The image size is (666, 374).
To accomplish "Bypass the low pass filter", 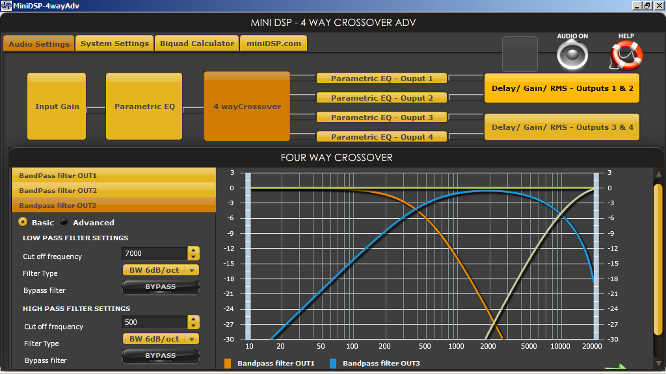I will click(x=161, y=287).
